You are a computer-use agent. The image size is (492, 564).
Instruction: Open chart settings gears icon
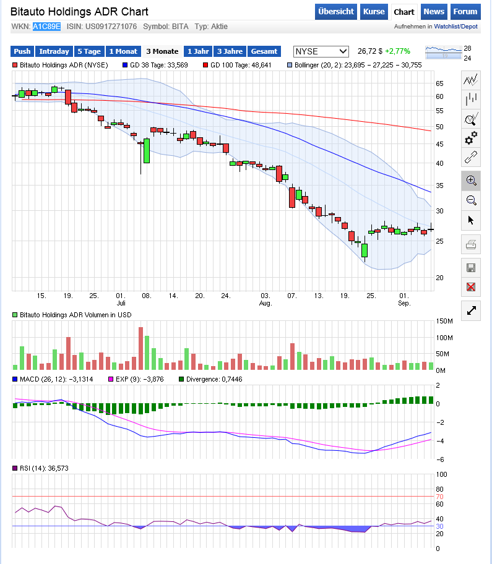(471, 138)
